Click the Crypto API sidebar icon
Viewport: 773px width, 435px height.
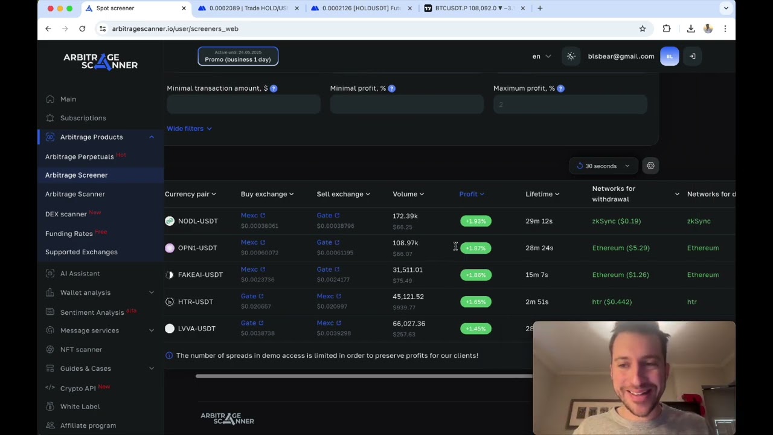(50, 388)
